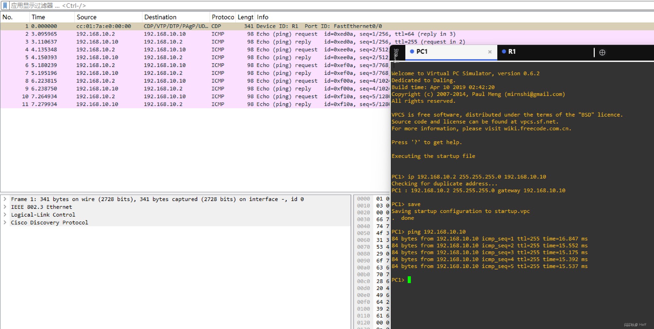654x329 pixels.
Task: Sort packets by the Source column header
Action: [108, 17]
